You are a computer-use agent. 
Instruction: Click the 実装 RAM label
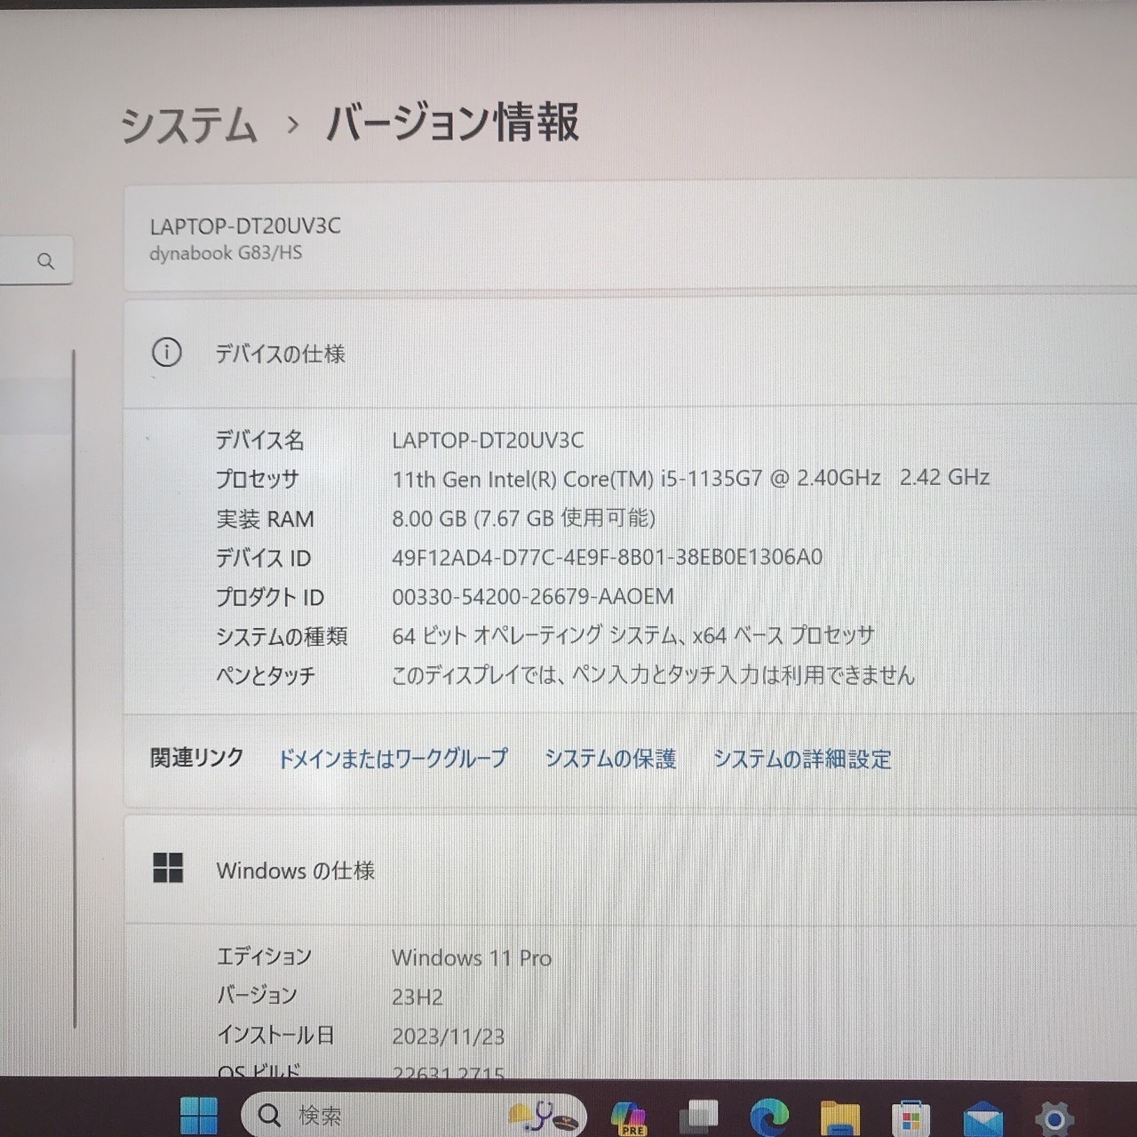(265, 519)
